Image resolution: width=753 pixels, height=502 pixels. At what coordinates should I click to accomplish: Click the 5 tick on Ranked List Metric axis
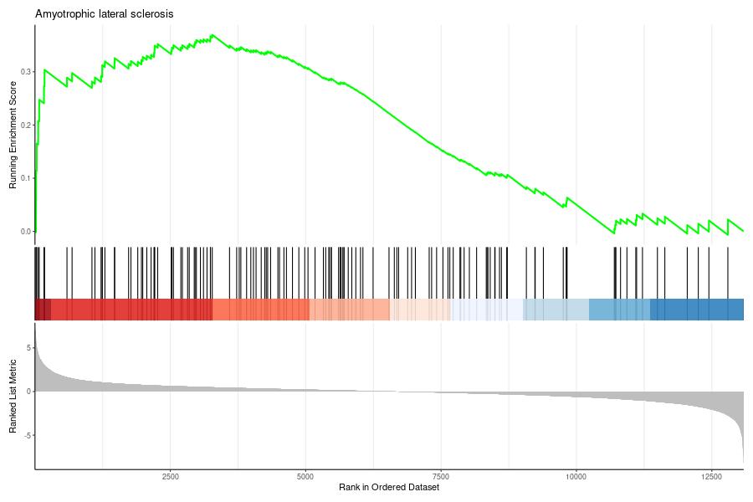(28, 347)
